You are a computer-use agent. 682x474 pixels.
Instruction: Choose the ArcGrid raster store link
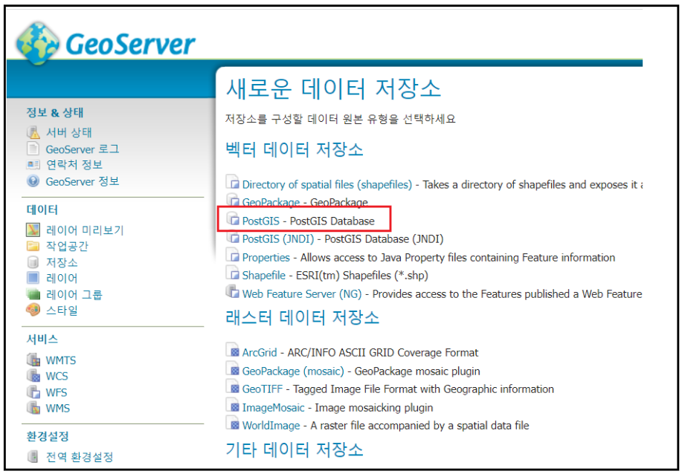click(x=260, y=352)
